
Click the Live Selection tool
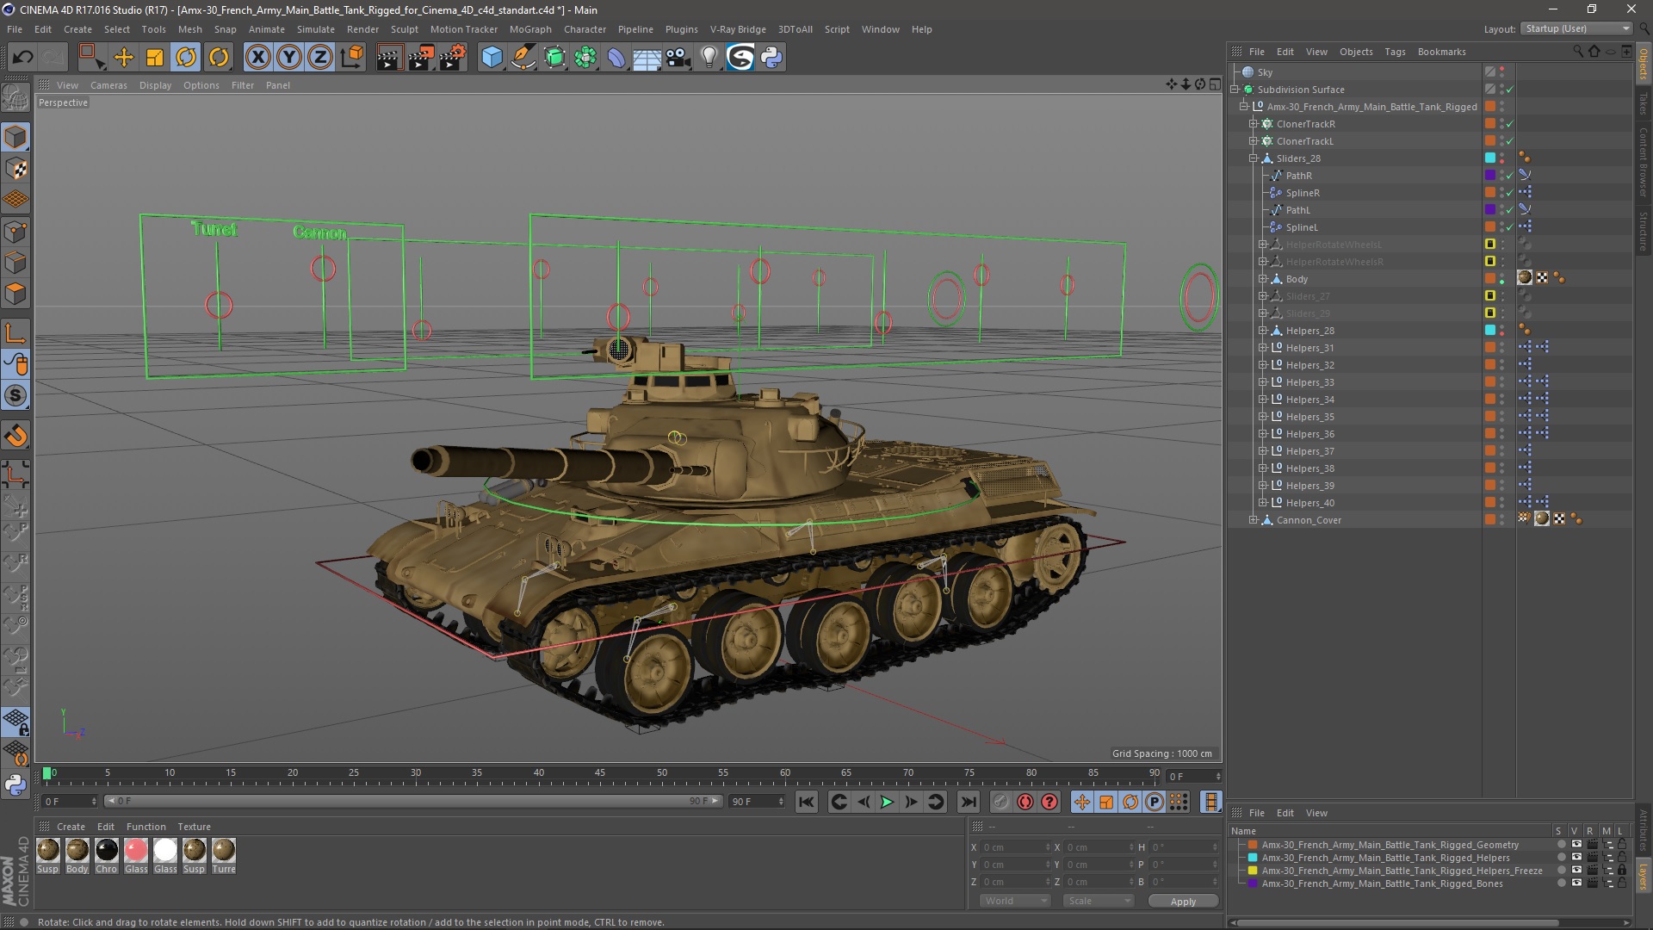pos(91,58)
